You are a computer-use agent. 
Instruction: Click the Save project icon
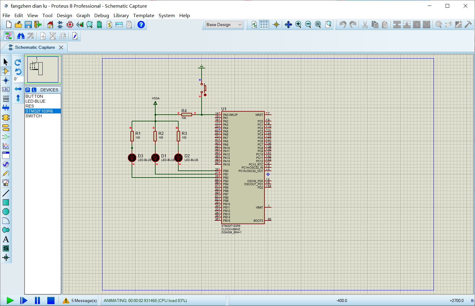tap(28, 25)
